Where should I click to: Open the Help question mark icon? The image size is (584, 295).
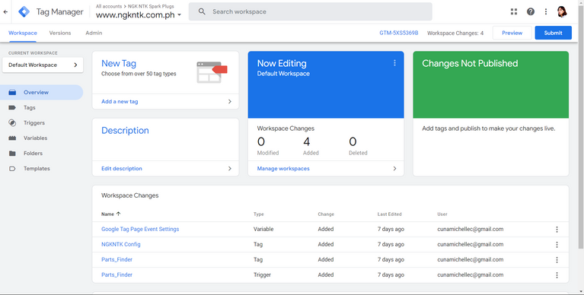click(531, 11)
